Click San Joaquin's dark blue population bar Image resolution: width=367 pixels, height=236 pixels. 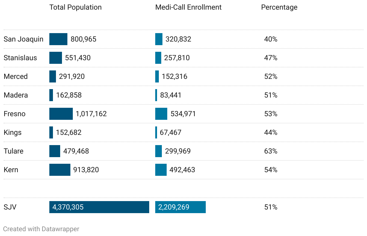[58, 39]
